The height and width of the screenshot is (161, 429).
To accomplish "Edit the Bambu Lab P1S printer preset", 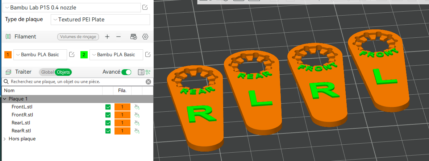I will 145,7.
